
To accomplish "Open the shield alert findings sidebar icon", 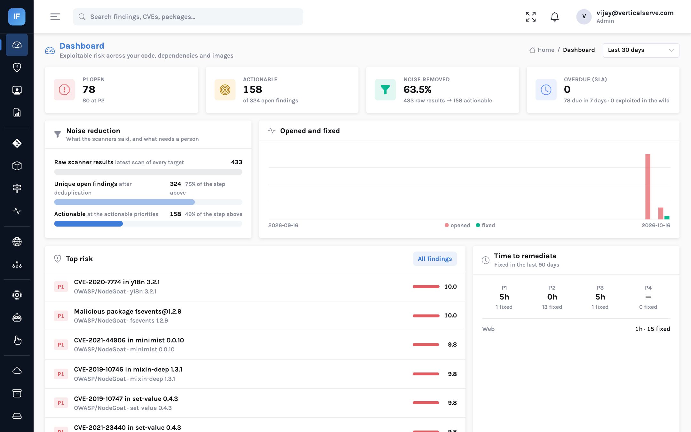I will click(x=17, y=68).
